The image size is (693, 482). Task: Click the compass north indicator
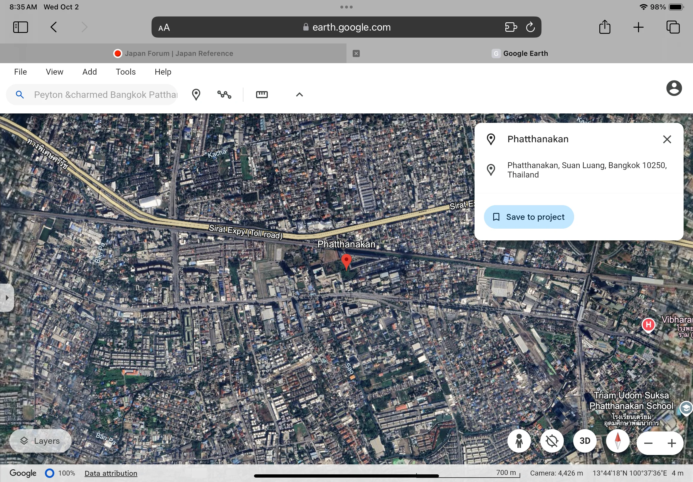pyautogui.click(x=618, y=441)
